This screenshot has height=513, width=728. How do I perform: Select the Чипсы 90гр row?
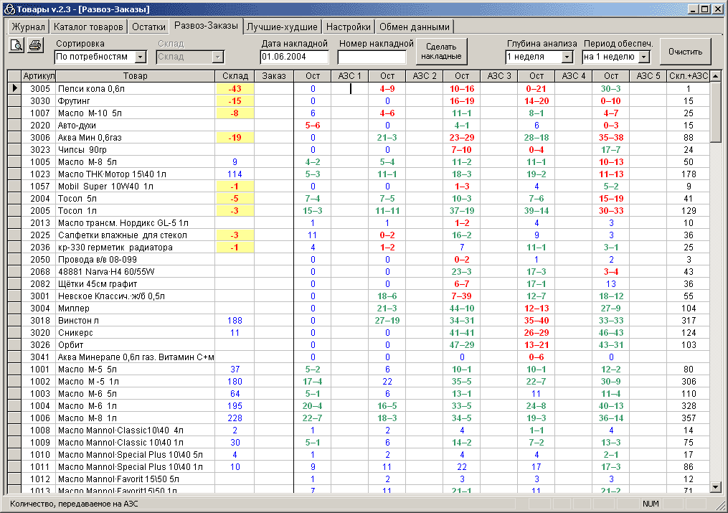(359, 149)
